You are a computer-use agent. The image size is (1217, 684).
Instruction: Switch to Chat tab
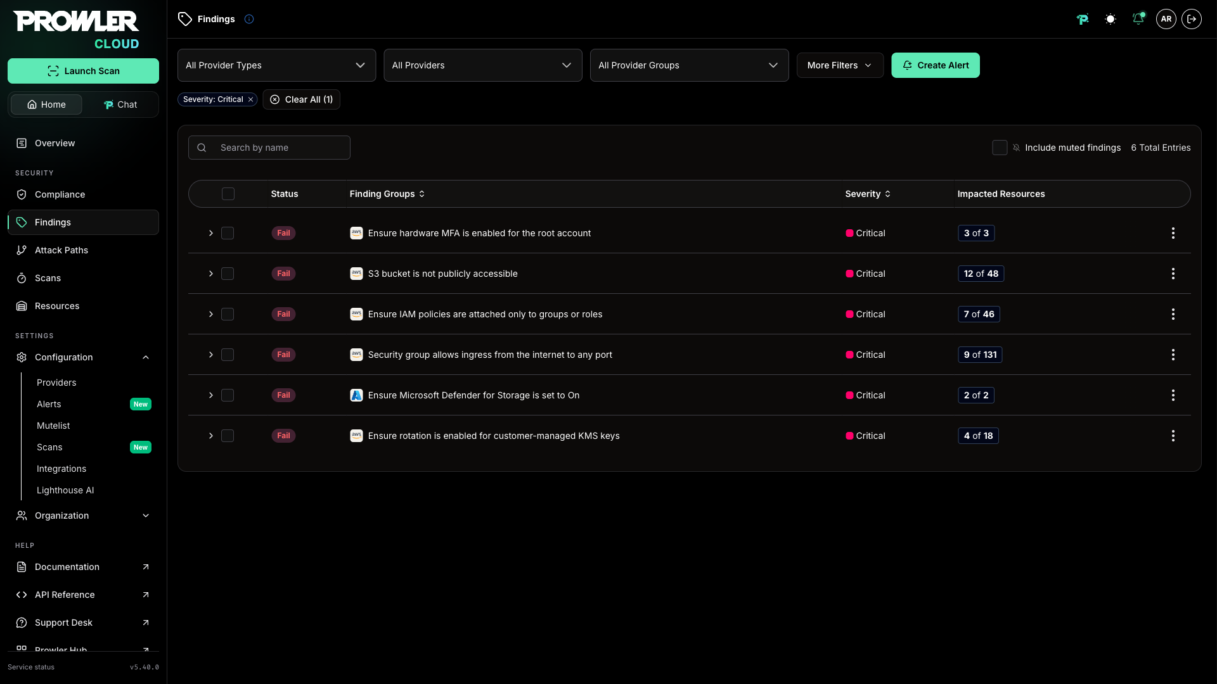(120, 104)
